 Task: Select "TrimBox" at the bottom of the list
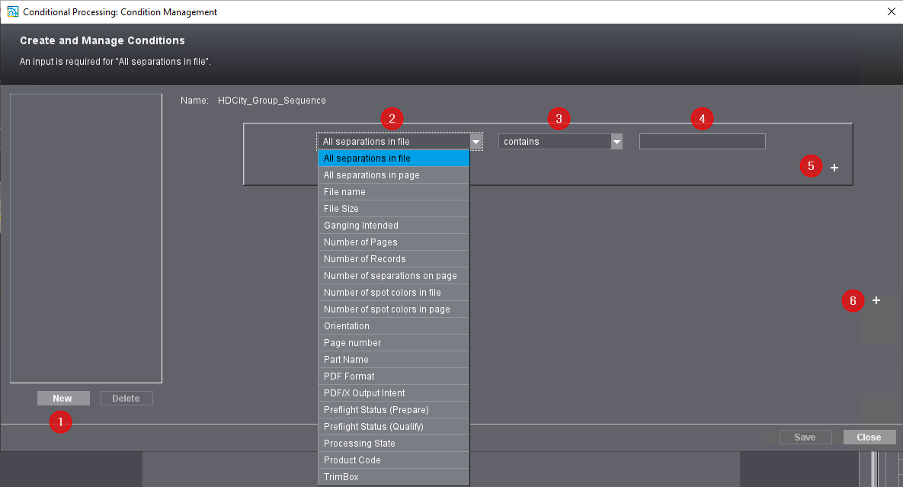(x=340, y=476)
